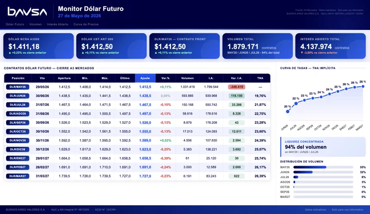Select the DLR/SEP26 position badge
The image size is (370, 214).
18,123
